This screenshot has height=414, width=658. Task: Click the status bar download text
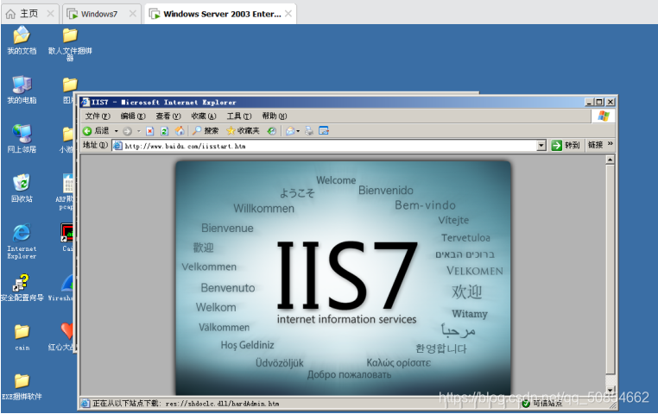click(x=186, y=404)
